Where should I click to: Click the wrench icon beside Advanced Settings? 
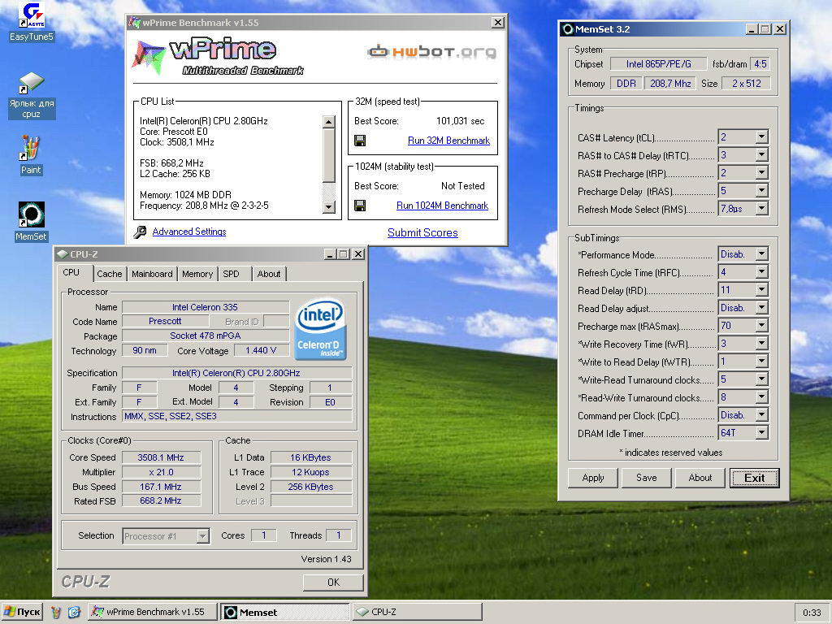click(x=140, y=232)
